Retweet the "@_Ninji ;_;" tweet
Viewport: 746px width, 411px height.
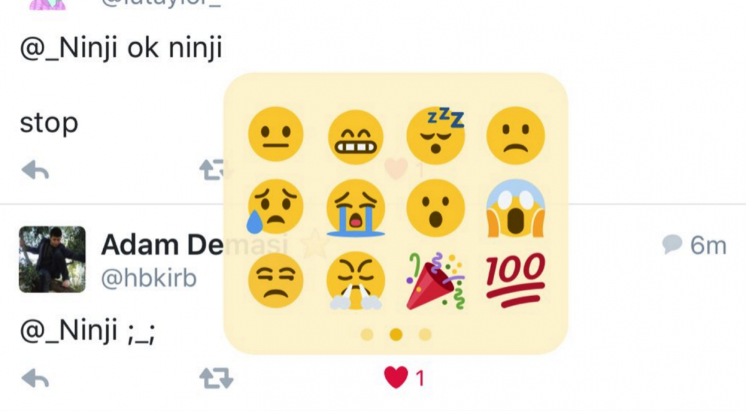tap(216, 377)
